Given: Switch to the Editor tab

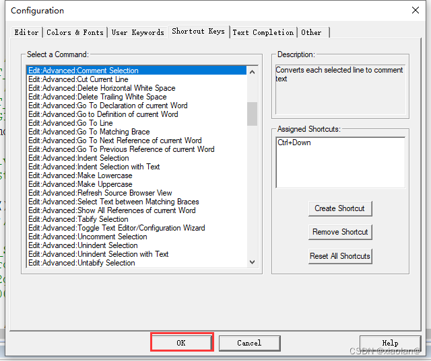Looking at the screenshot, I should point(27,32).
